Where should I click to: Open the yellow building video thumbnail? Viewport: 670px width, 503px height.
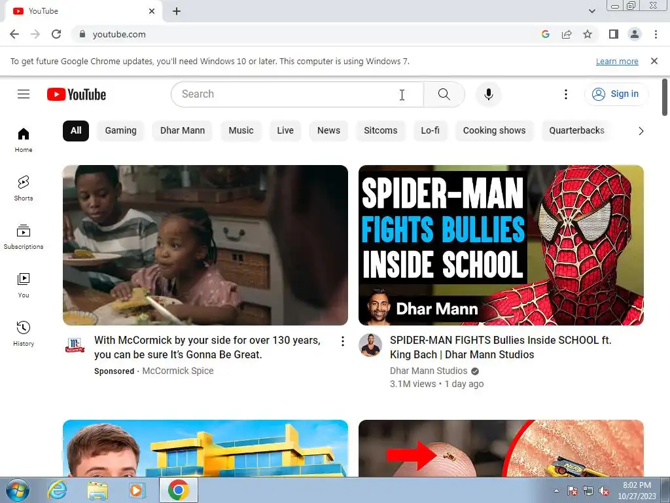coord(205,448)
